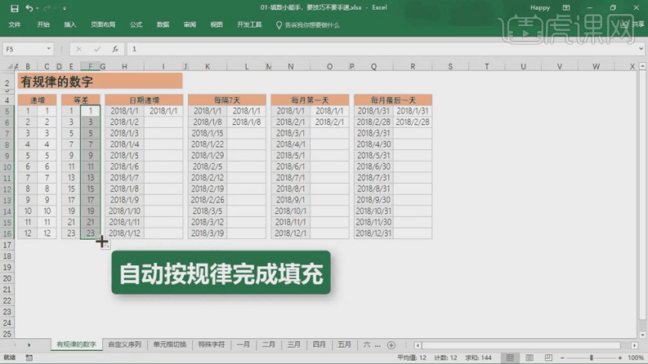Click vertical scrollbar down arrow
Image resolution: width=648 pixels, height=364 pixels.
pyautogui.click(x=642, y=335)
